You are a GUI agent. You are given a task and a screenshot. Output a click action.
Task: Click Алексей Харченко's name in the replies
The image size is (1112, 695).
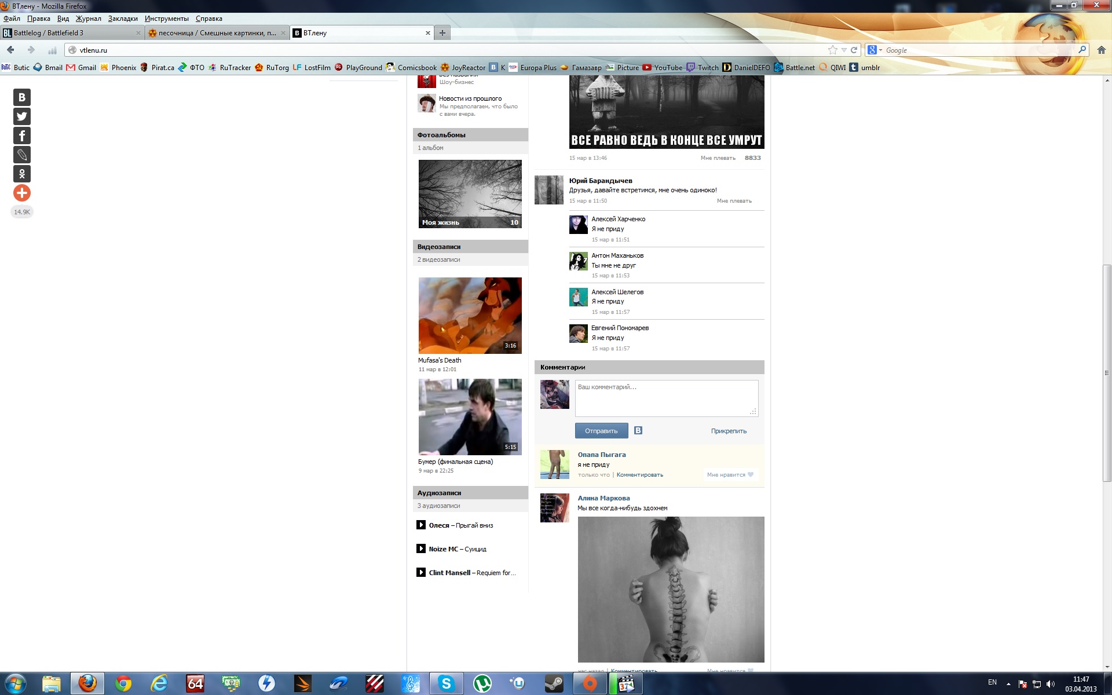[618, 219]
